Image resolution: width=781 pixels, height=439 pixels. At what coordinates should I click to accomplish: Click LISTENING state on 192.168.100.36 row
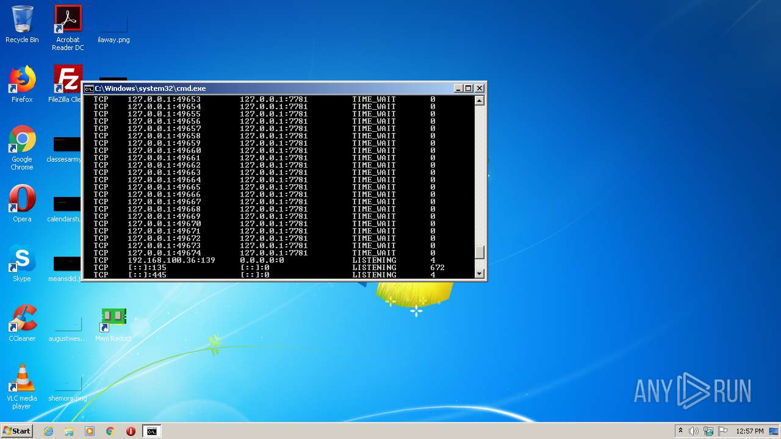pos(374,260)
